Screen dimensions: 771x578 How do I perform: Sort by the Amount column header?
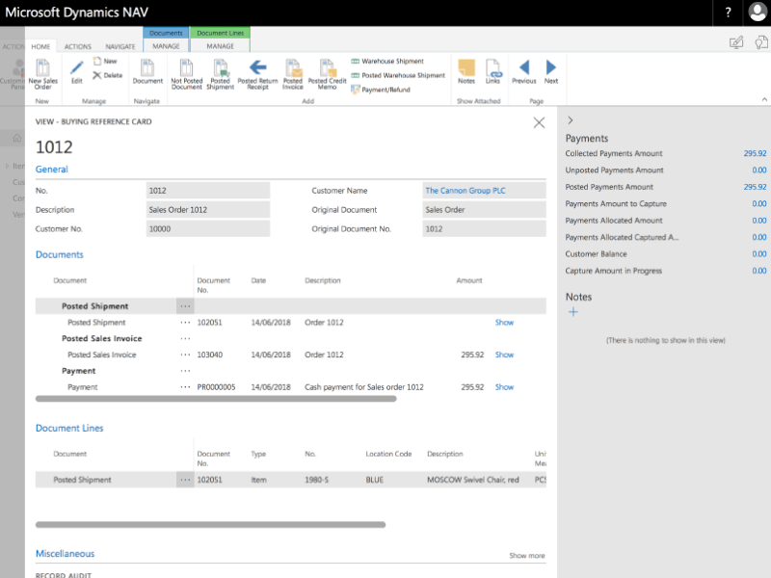tap(468, 280)
